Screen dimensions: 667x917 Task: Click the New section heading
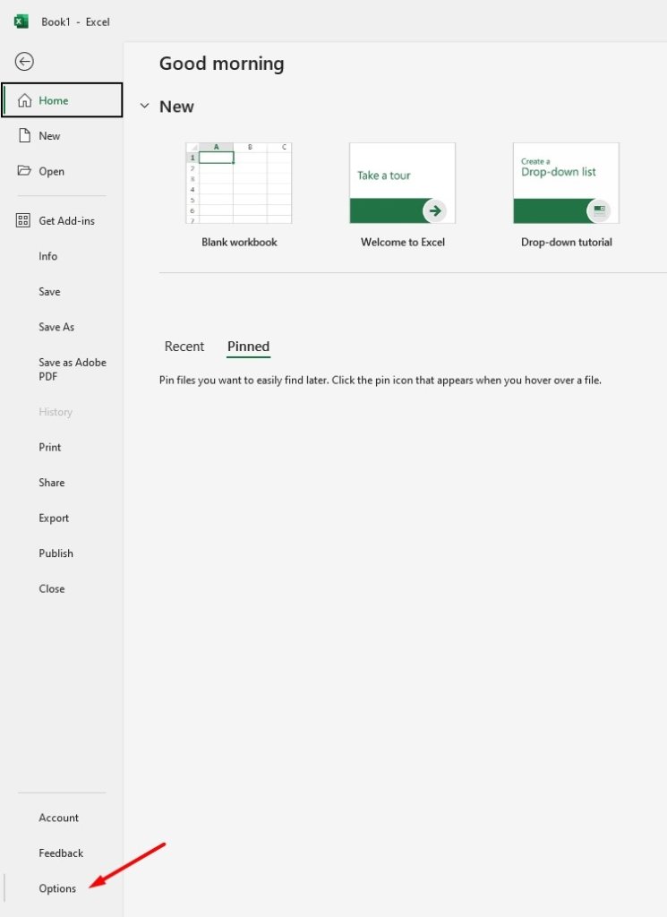pyautogui.click(x=176, y=107)
